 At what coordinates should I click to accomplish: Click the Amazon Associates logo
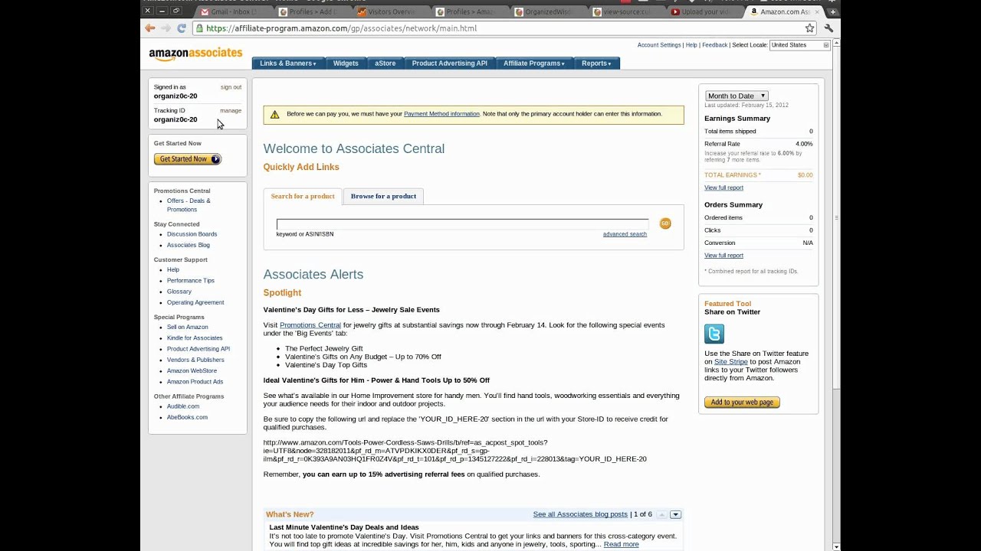195,54
